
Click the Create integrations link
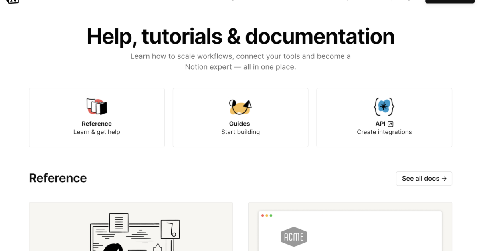coord(384,132)
